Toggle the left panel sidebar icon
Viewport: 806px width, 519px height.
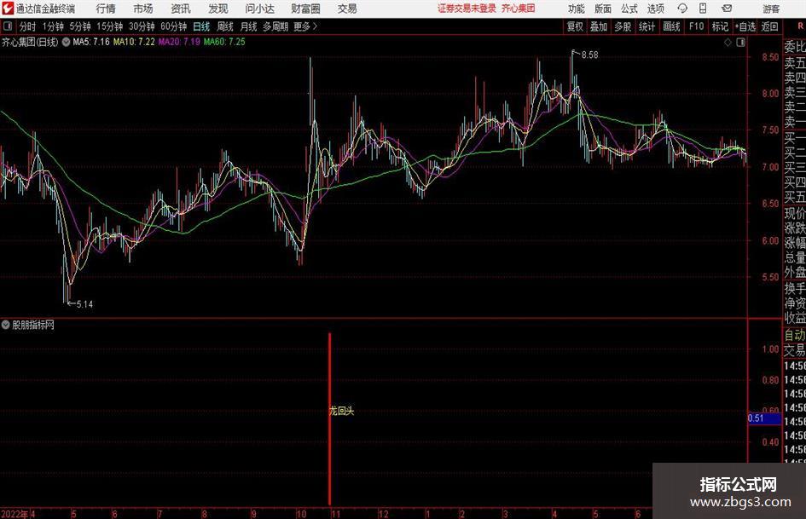click(8, 26)
